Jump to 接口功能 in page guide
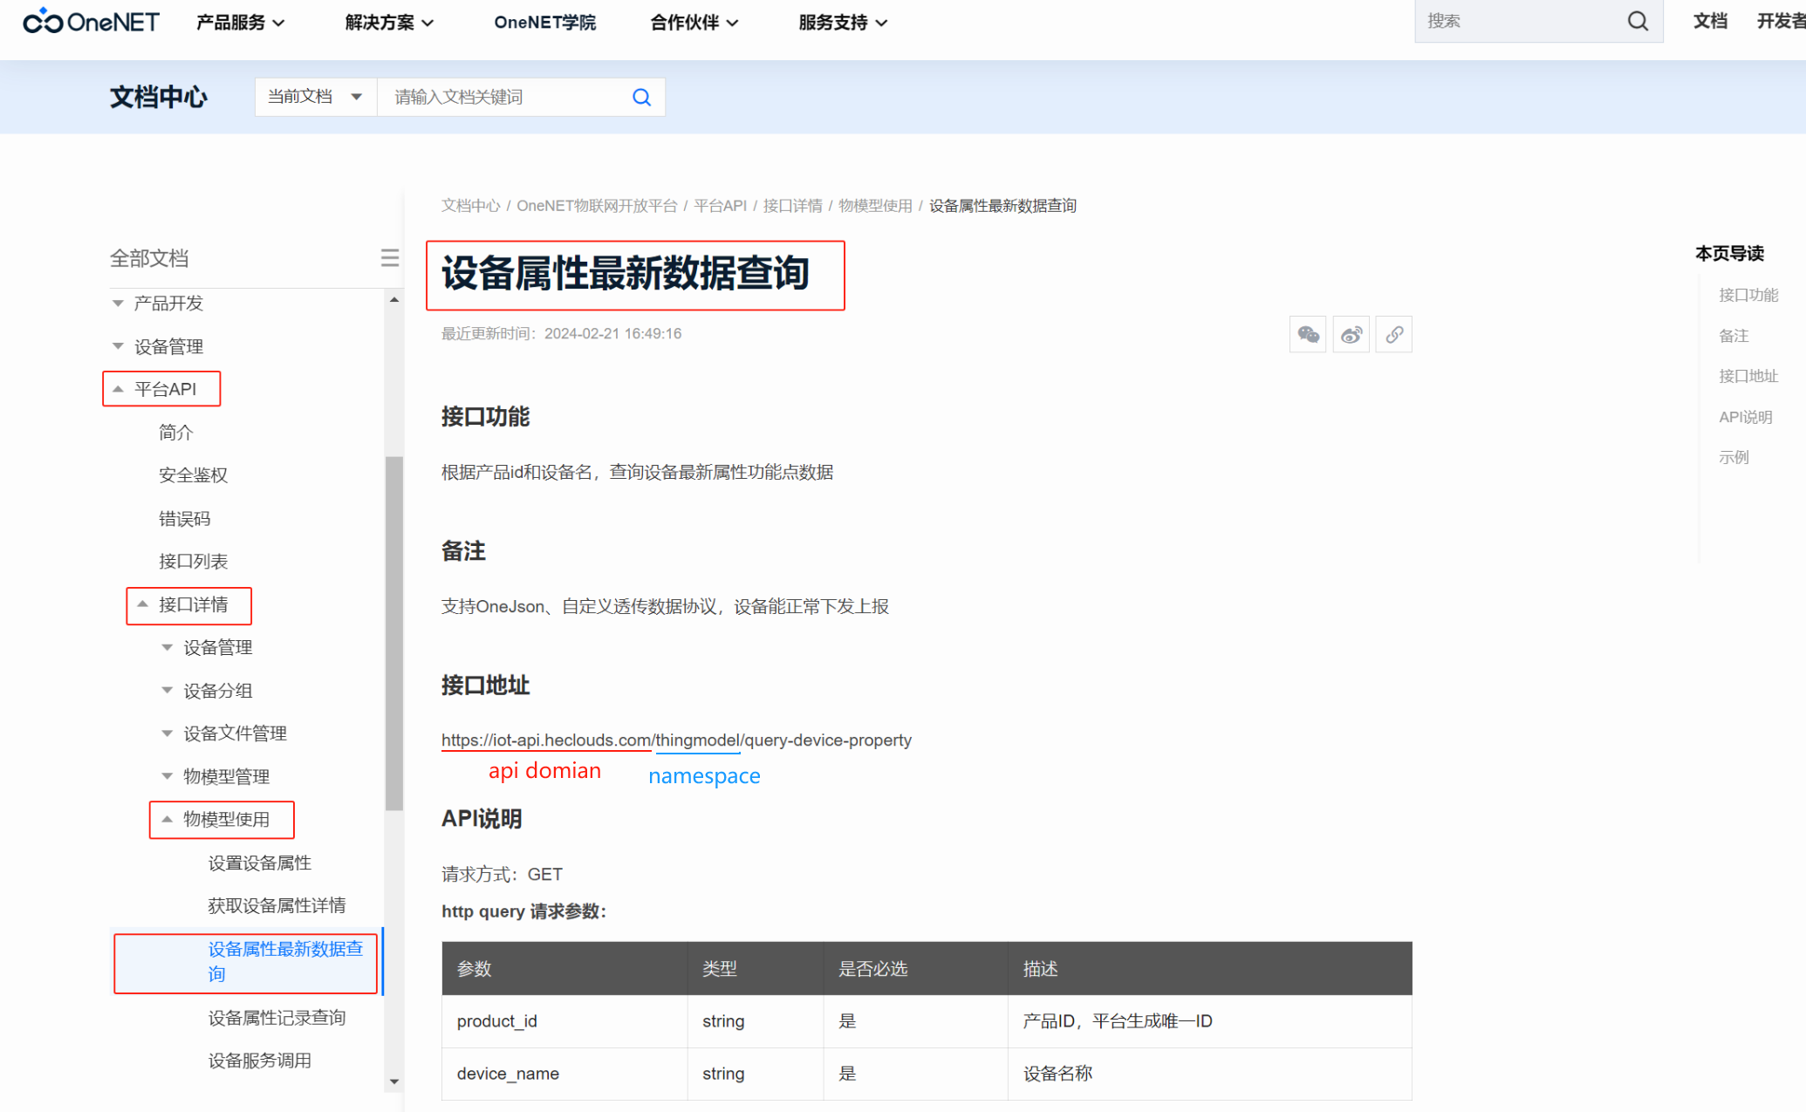The image size is (1806, 1112). click(x=1748, y=295)
